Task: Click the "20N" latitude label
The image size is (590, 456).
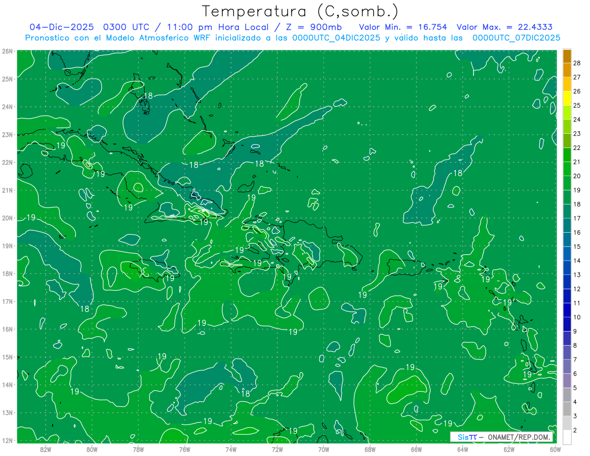Action: [7, 218]
